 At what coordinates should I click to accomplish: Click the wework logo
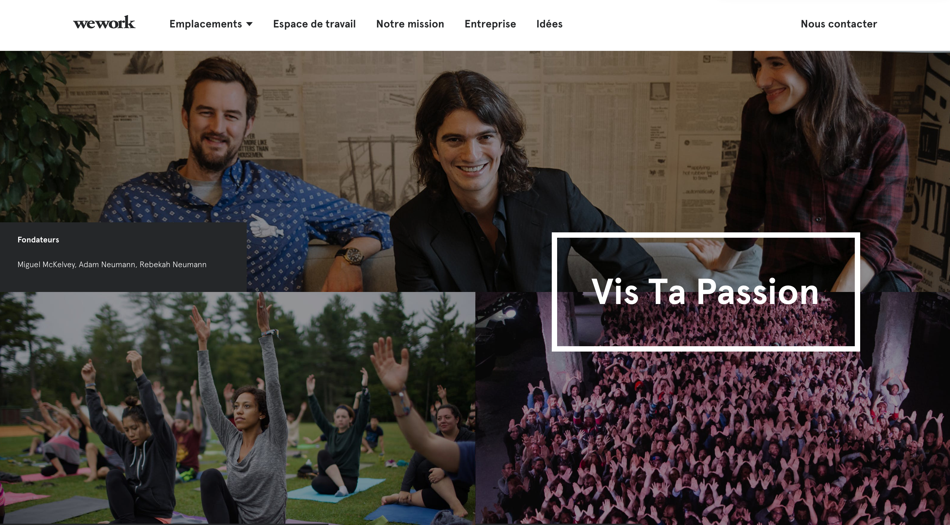104,22
